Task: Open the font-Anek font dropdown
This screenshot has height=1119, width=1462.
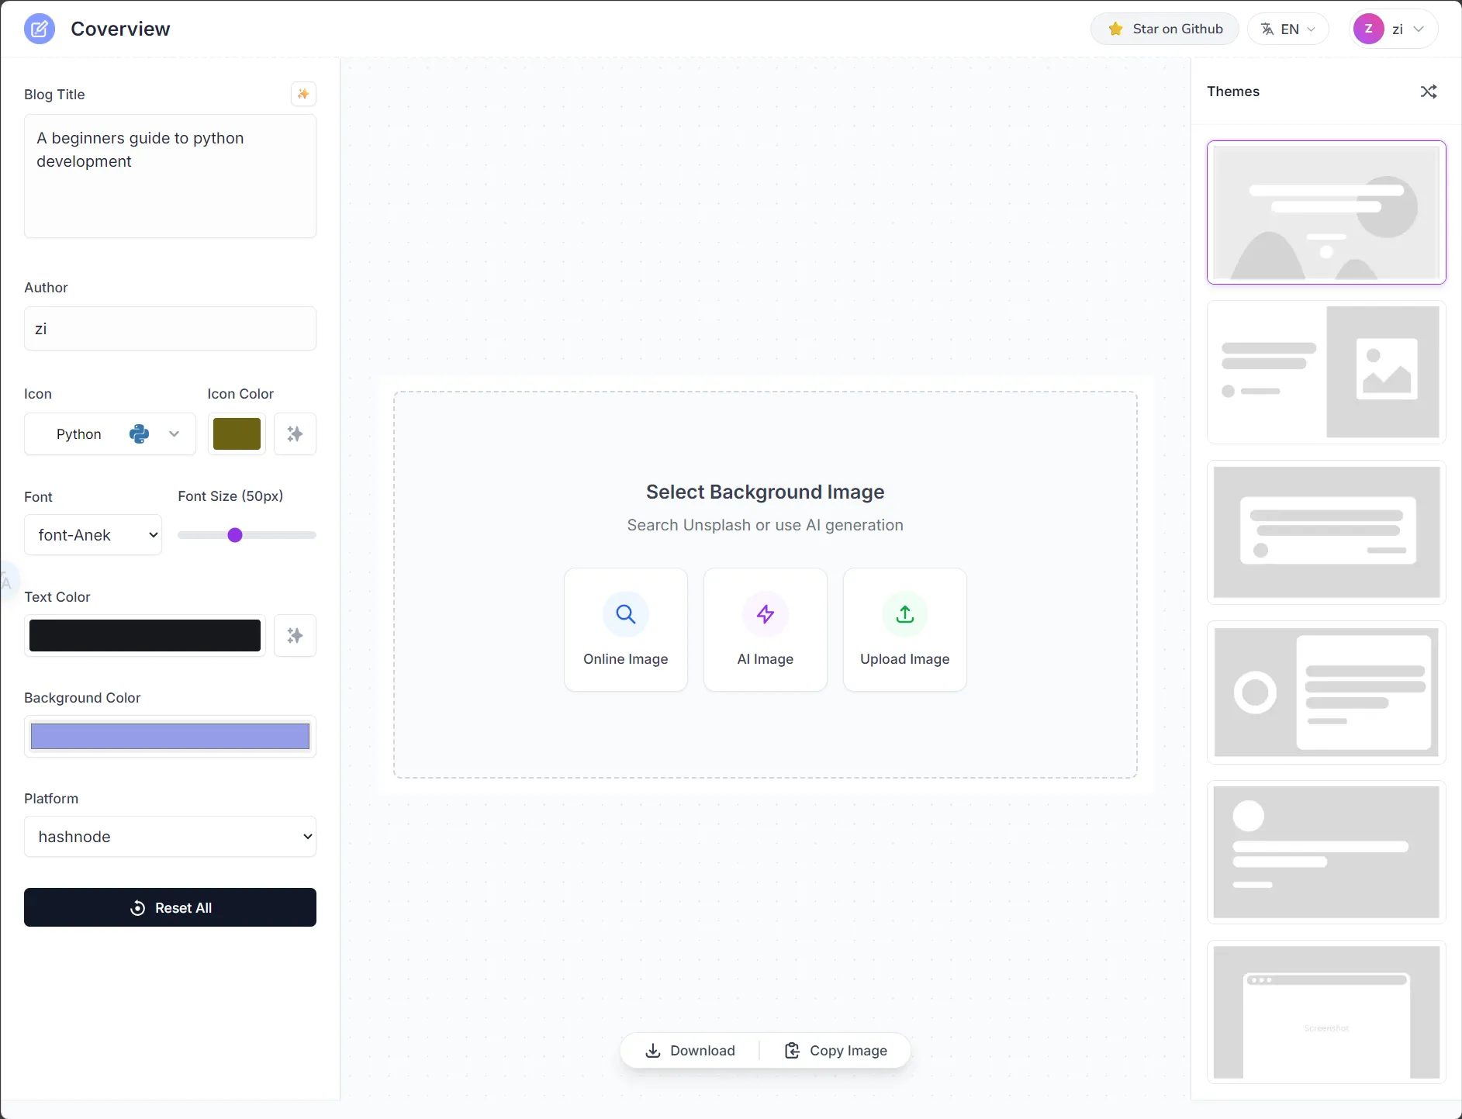Action: tap(93, 535)
